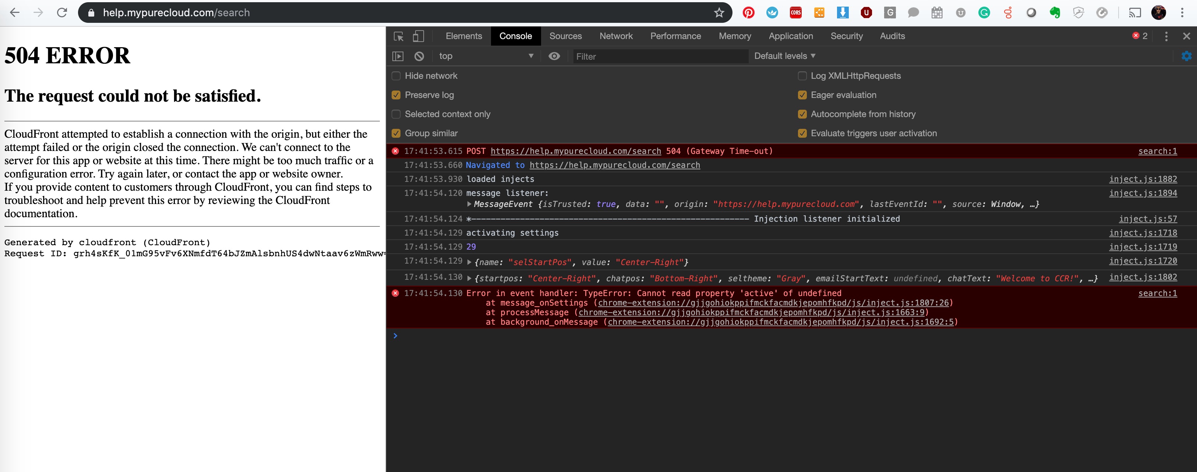Open DevTools three-dot customize menu
This screenshot has height=472, width=1197.
(1166, 36)
